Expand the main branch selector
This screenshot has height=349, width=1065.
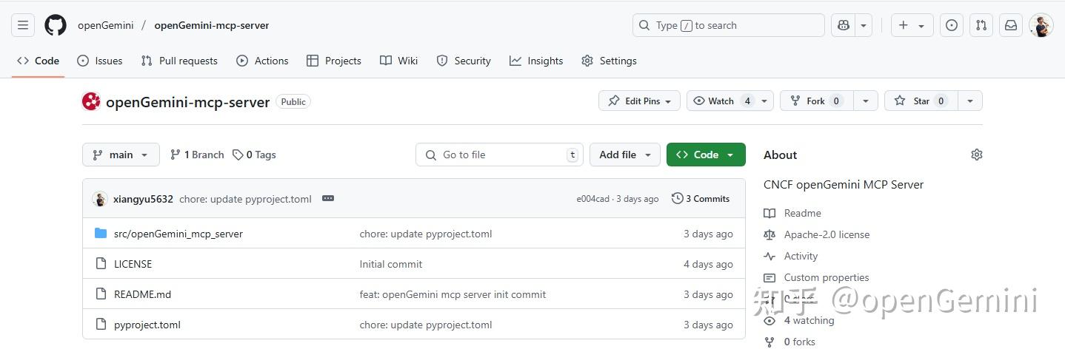coord(121,155)
